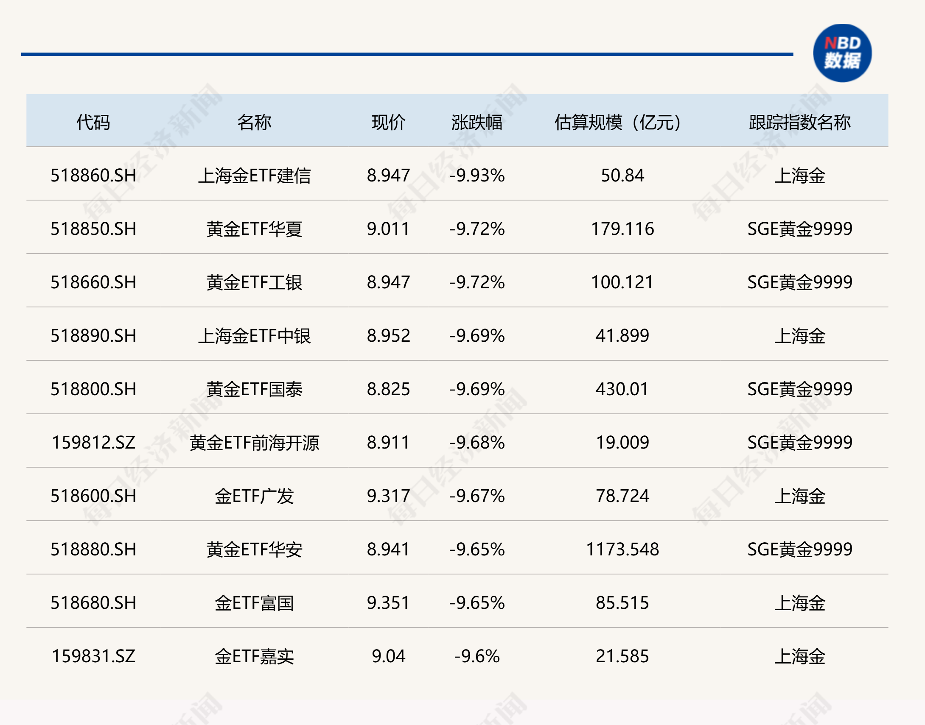Click the 名称 column header
The image size is (925, 725).
pyautogui.click(x=254, y=122)
